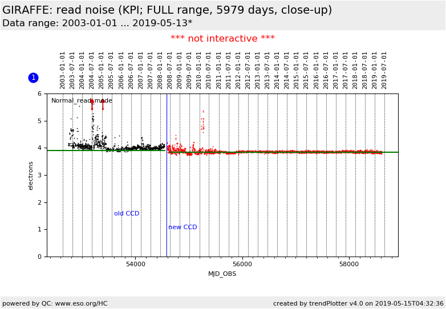This screenshot has width=446, height=309.
Task: Click the '*** not interactive ***' red notice
Action: [222, 39]
